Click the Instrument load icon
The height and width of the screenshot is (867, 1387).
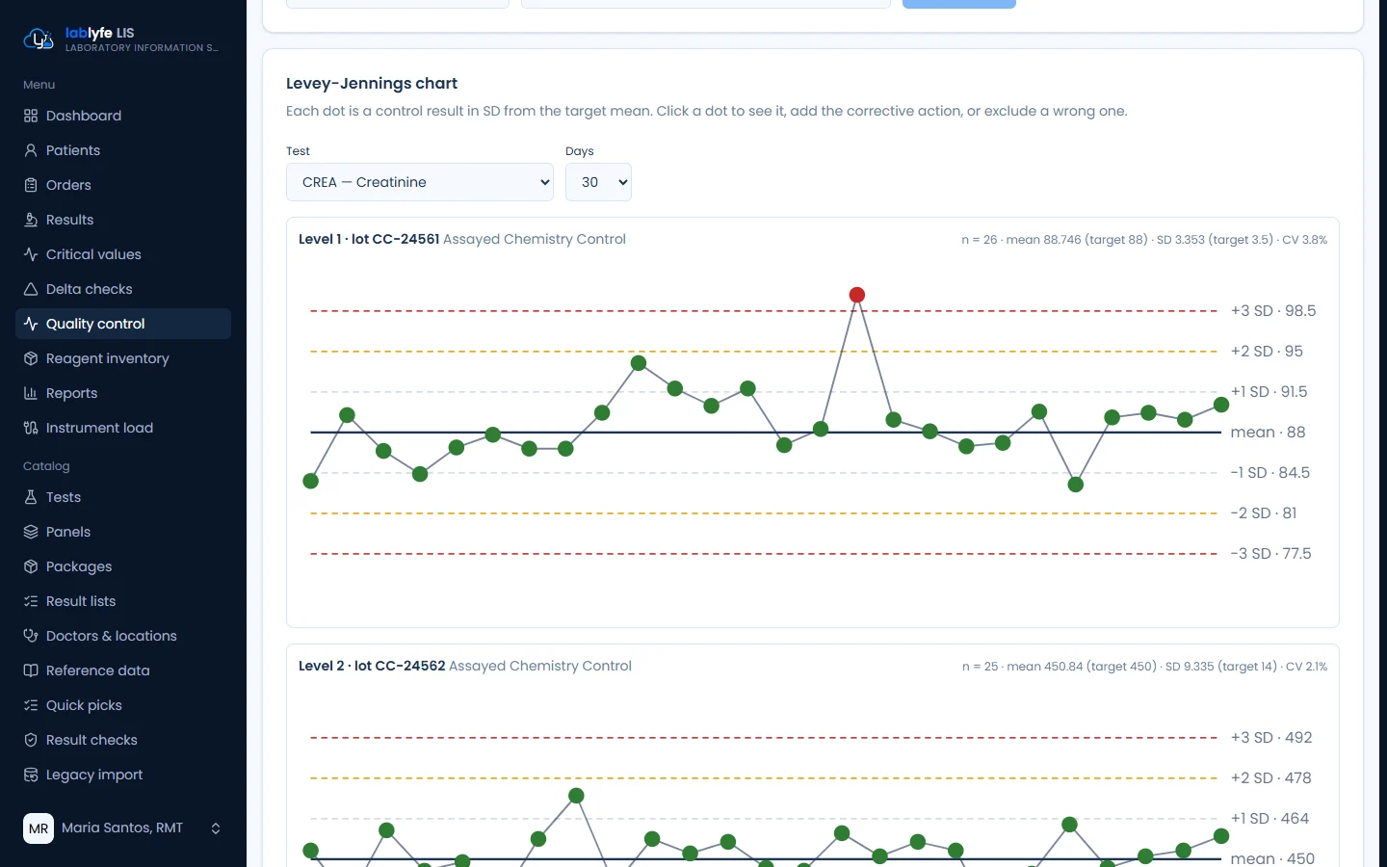pos(31,428)
